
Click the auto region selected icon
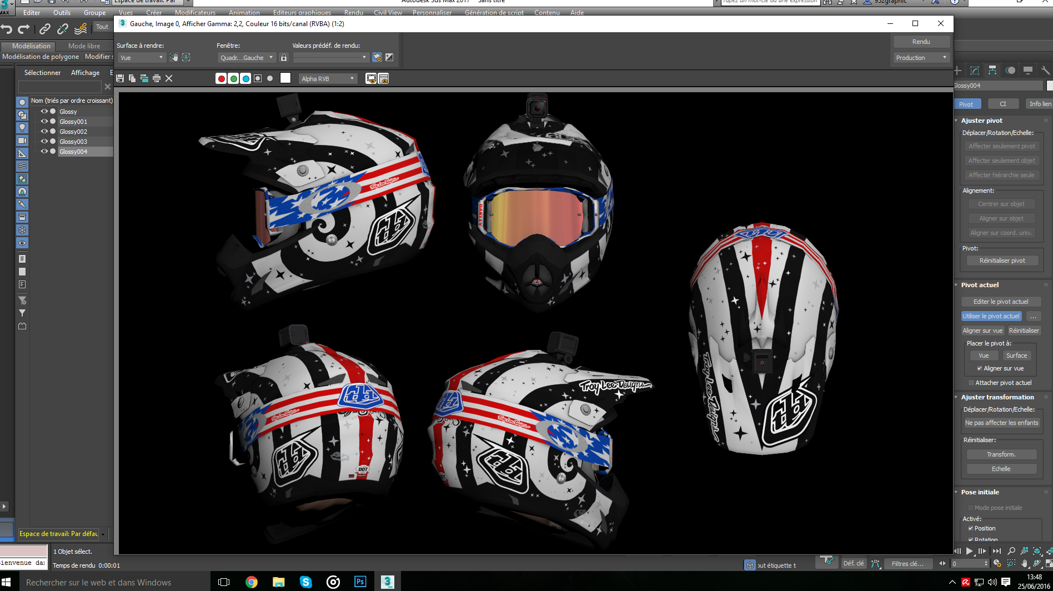tap(186, 57)
